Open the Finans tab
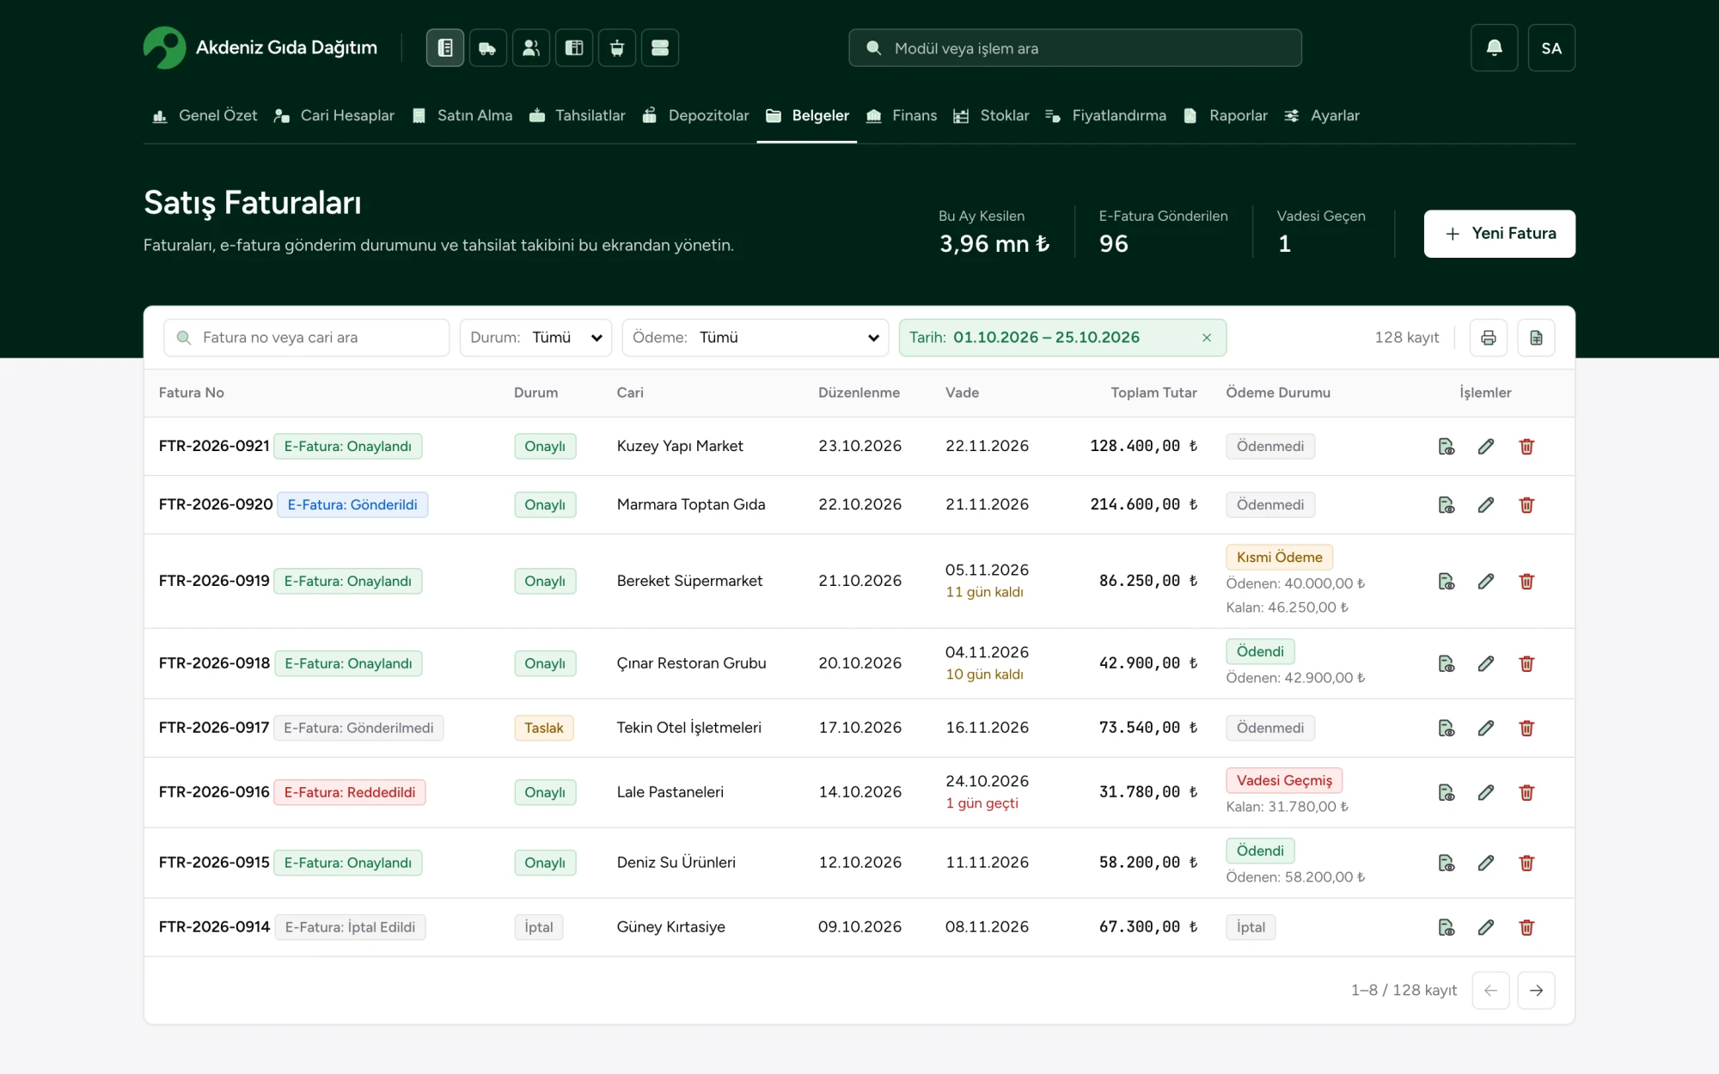 click(x=902, y=115)
